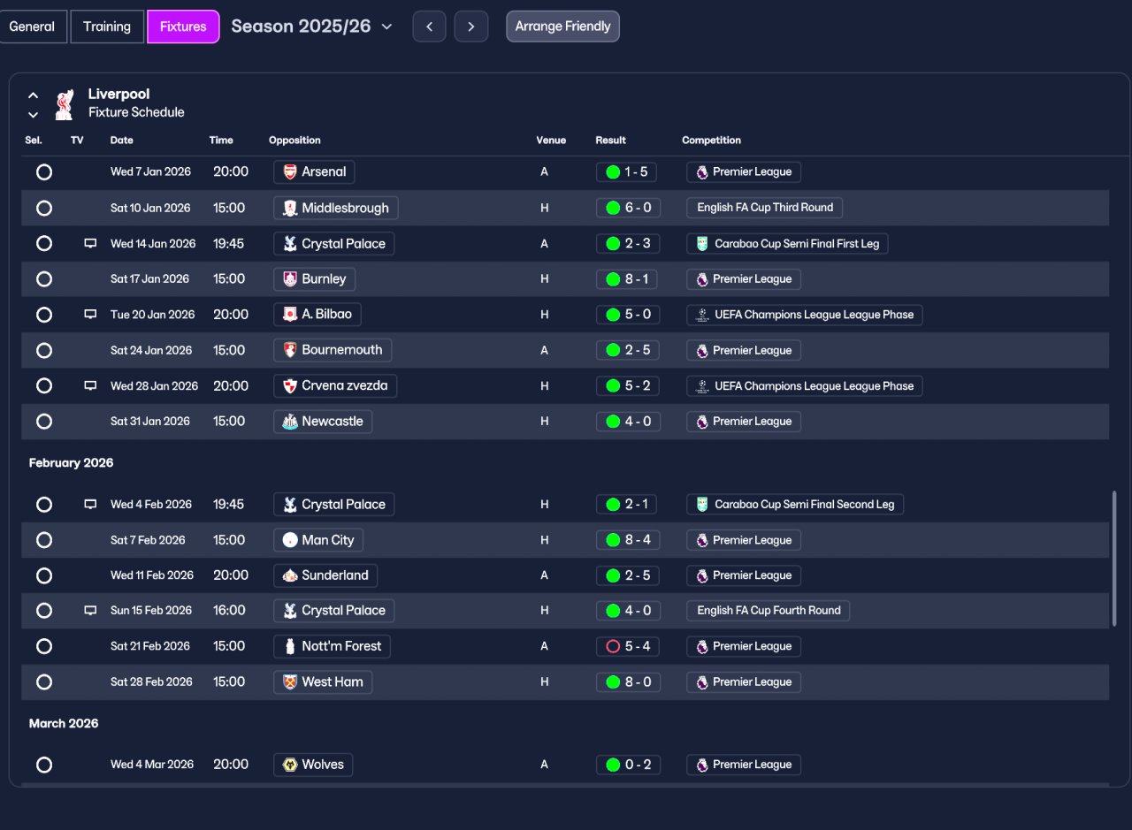
Task: Click TV icon for 15 Feb Crystal Palace match
Action: point(90,610)
